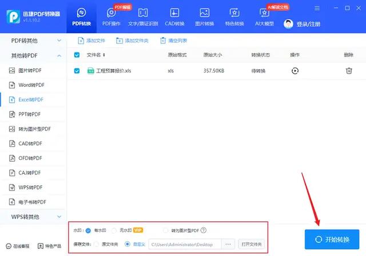Click the 357.50KB size cell
The width and height of the screenshot is (366, 256).
(213, 71)
